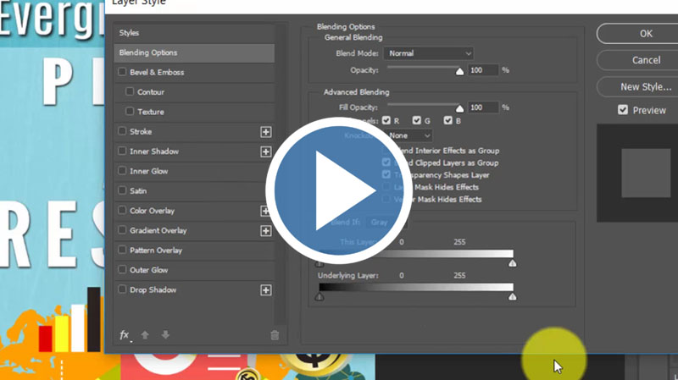Screen dimensions: 678x380
Task: Open the Blend Mode dropdown
Action: pos(428,53)
